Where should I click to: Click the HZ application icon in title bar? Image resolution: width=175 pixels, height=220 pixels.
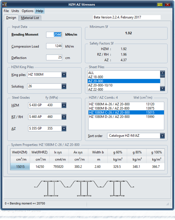pos(4,4)
